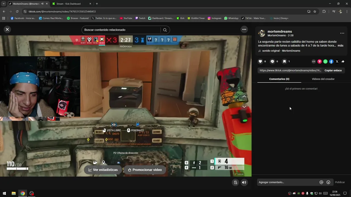The image size is (351, 197).
Task: Open a new browser tab
Action: (x=97, y=4)
